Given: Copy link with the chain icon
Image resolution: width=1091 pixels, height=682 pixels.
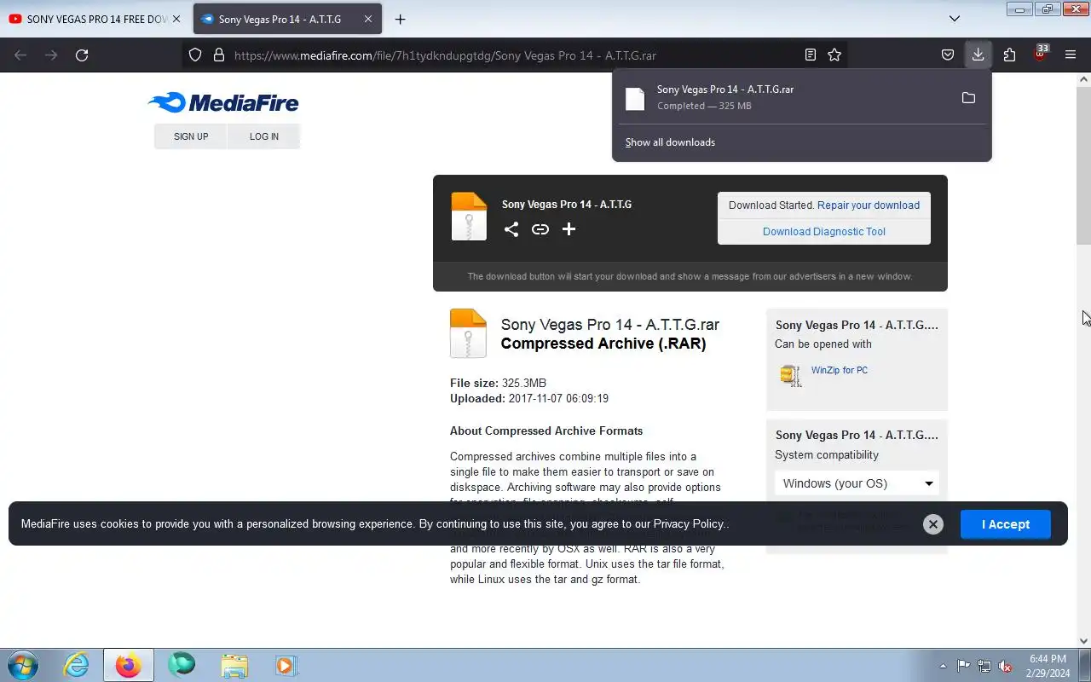Looking at the screenshot, I should point(540,228).
